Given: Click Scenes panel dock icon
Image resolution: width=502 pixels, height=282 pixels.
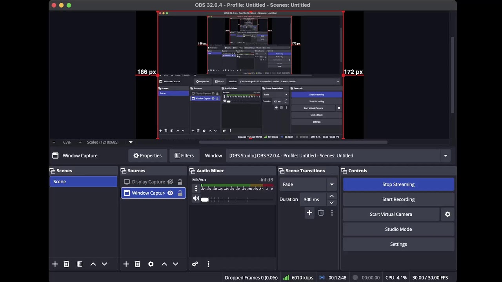Looking at the screenshot, I should [52, 171].
